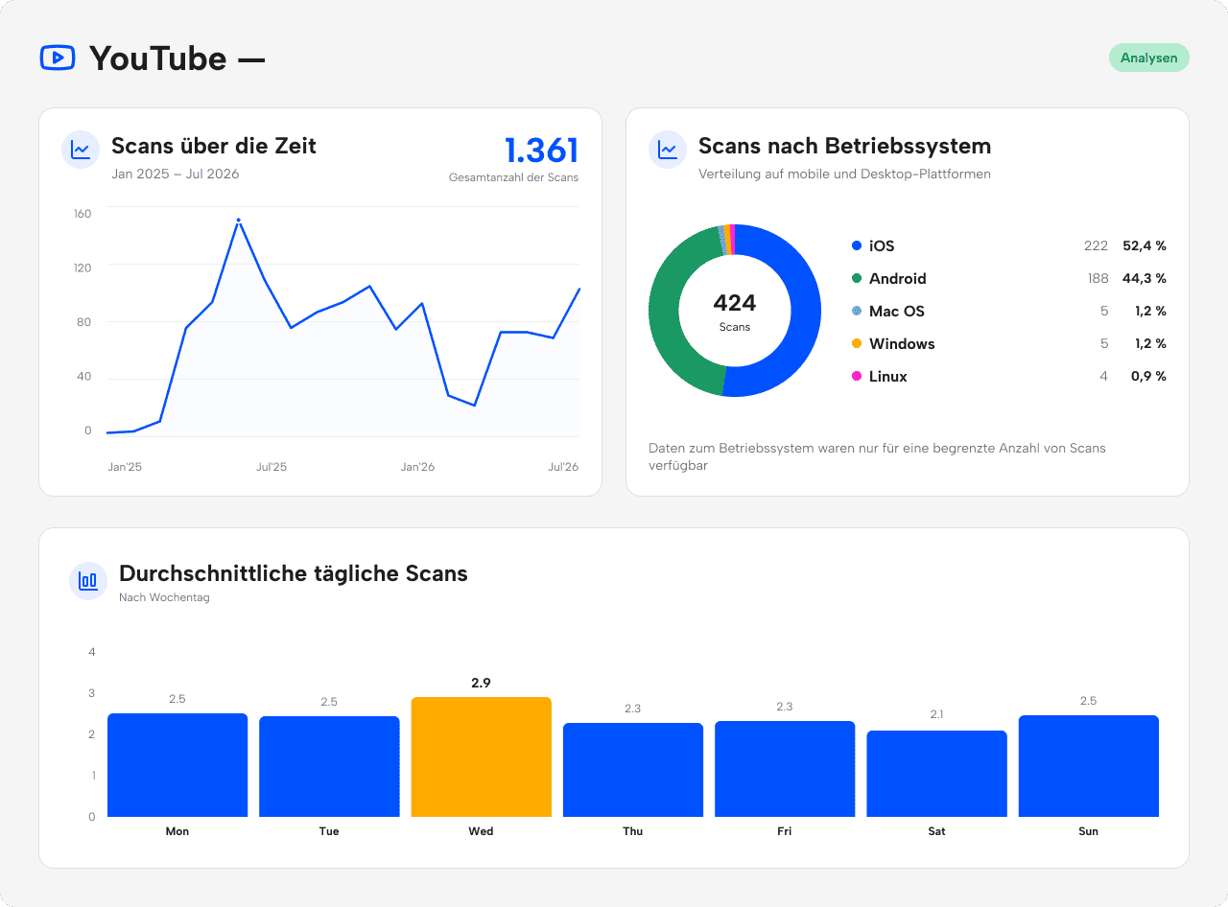Screen dimensions: 1228x907
Task: Click the total scans value 1.361
Action: click(541, 151)
